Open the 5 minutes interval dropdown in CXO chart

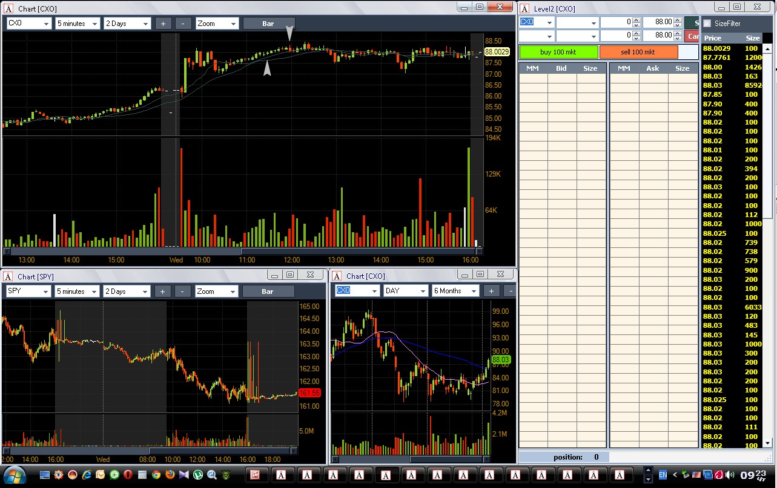coord(78,24)
